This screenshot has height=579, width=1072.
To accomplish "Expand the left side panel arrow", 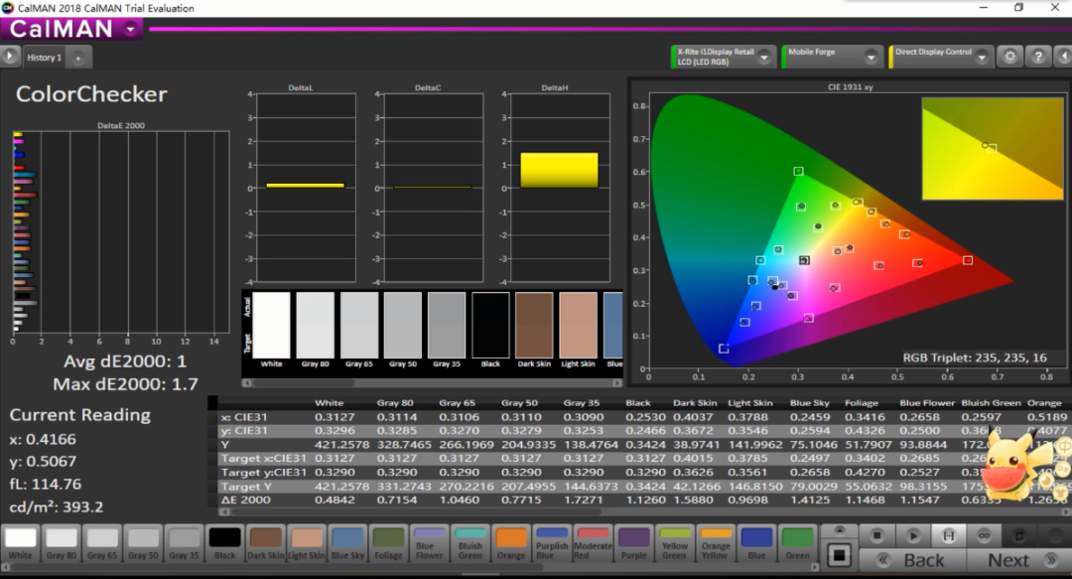I will 10,57.
